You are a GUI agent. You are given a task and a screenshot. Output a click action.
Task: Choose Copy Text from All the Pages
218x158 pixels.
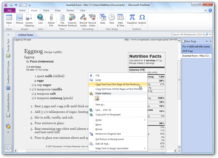coord(118,89)
